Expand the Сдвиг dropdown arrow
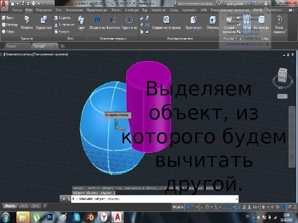Viewport: 298px width, 223px height. point(81,31)
